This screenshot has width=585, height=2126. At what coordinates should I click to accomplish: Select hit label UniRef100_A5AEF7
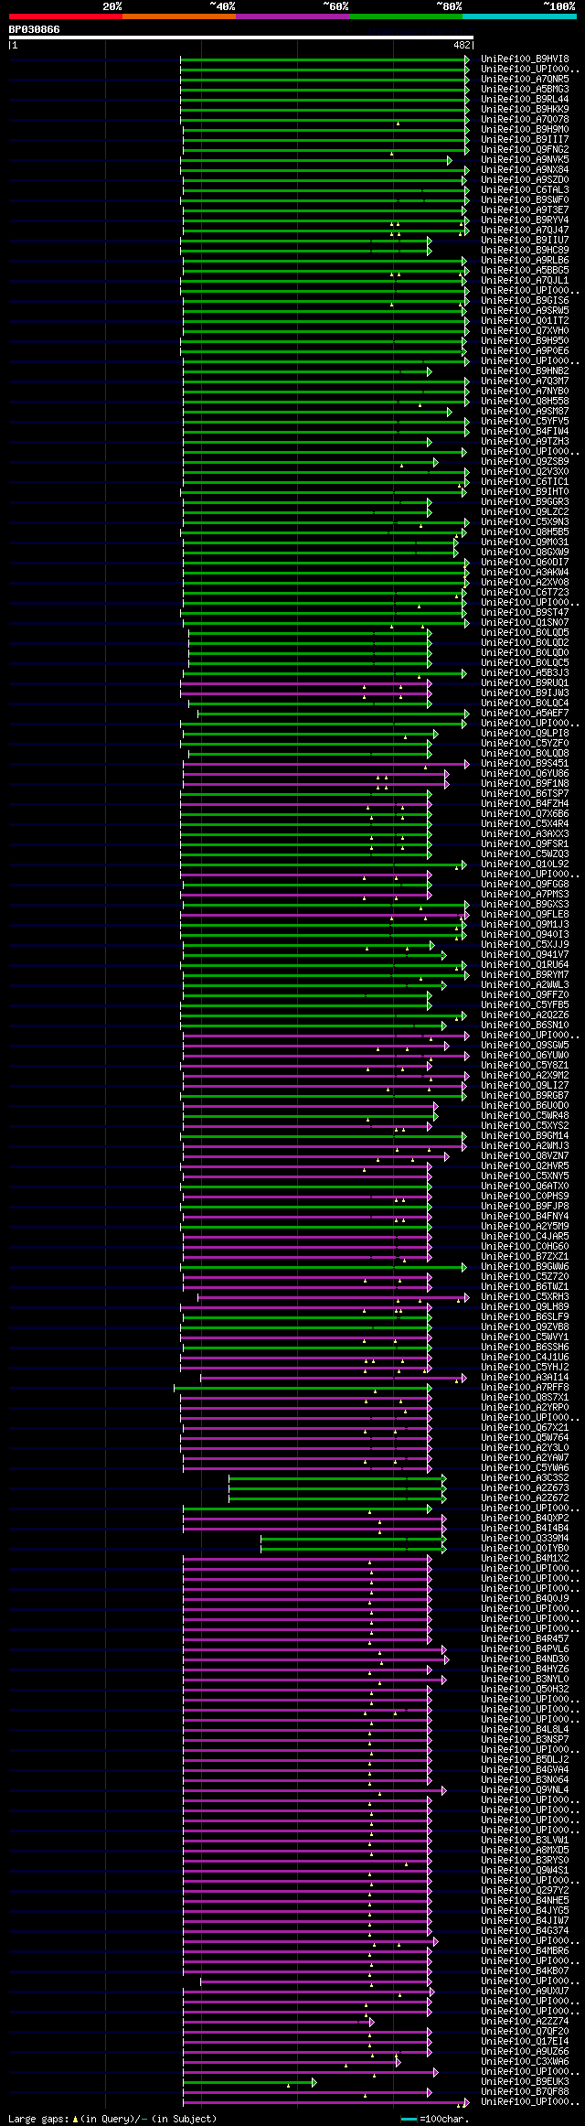click(x=526, y=713)
